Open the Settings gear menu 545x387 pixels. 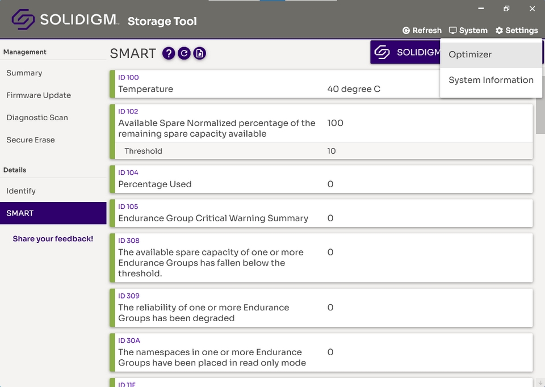click(517, 31)
